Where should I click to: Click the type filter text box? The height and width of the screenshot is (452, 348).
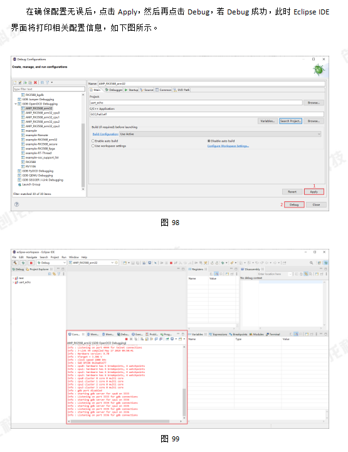(x=49, y=89)
